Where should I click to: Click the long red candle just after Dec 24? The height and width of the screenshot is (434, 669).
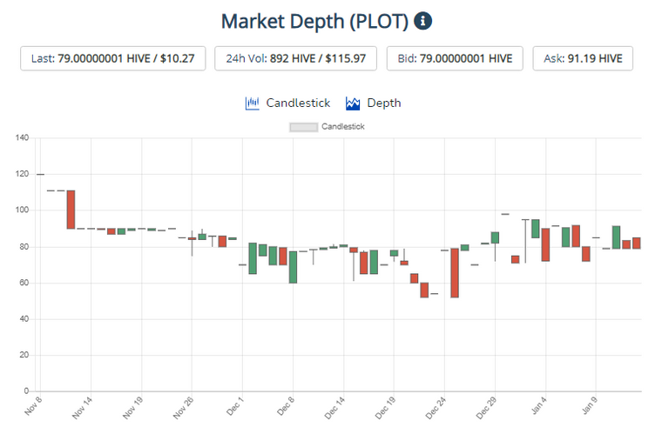(455, 273)
